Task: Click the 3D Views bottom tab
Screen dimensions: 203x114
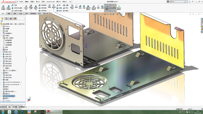Action: click(15, 107)
